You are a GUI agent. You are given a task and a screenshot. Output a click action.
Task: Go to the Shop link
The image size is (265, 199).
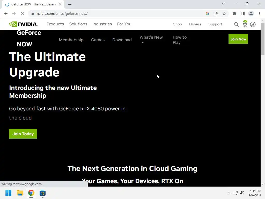tap(178, 24)
